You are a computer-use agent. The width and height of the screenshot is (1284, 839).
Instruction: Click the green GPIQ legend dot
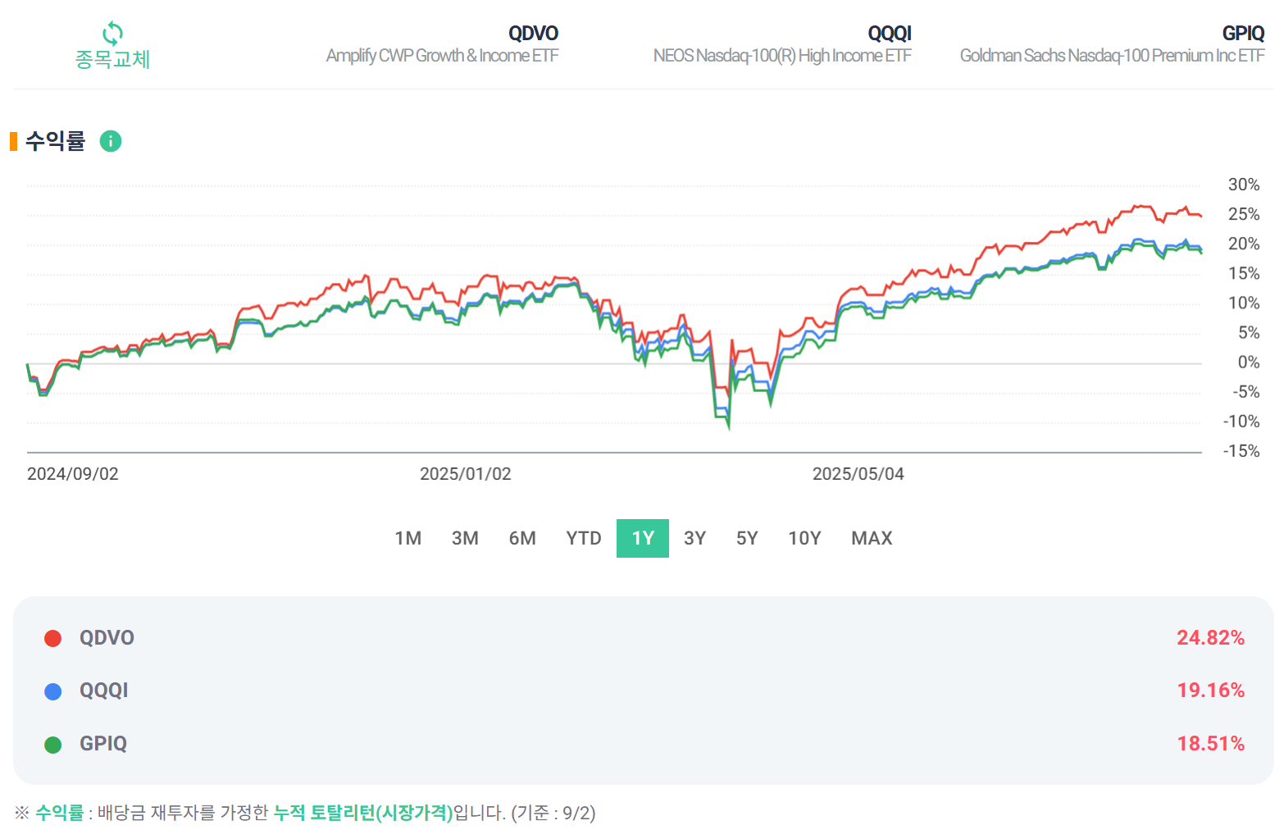point(53,745)
